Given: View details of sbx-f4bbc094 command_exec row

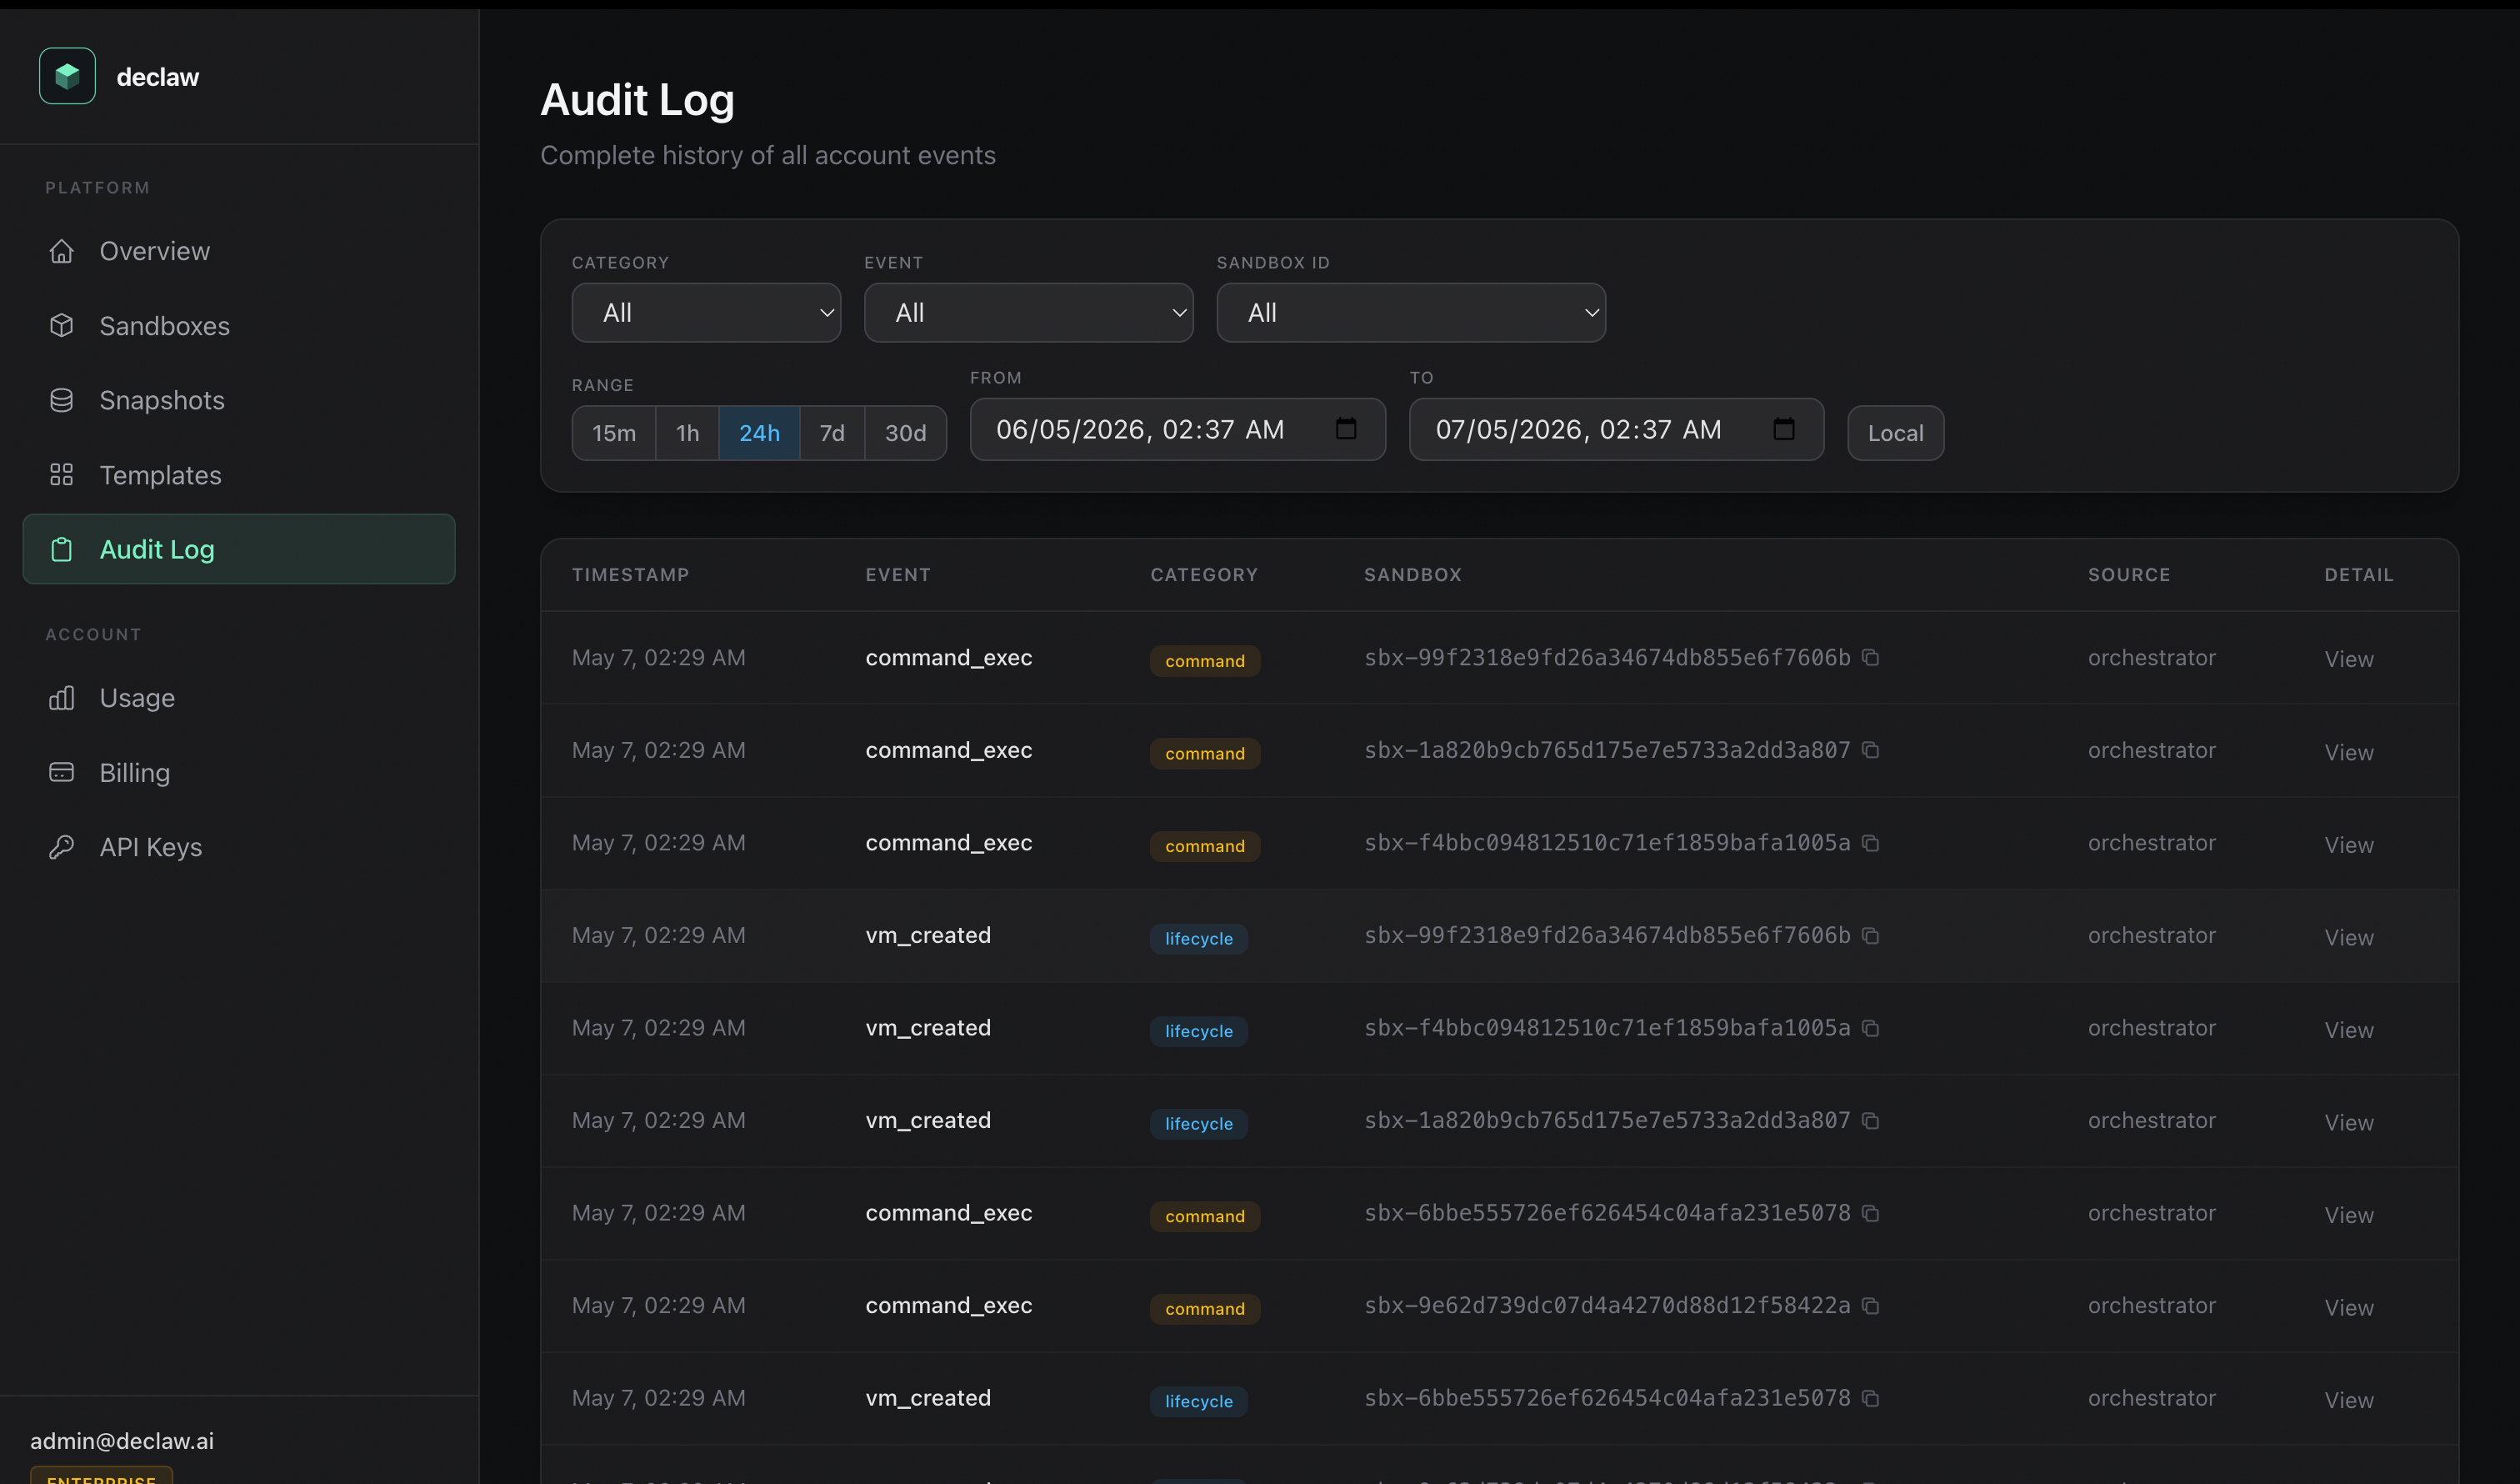Looking at the screenshot, I should pos(2348,845).
